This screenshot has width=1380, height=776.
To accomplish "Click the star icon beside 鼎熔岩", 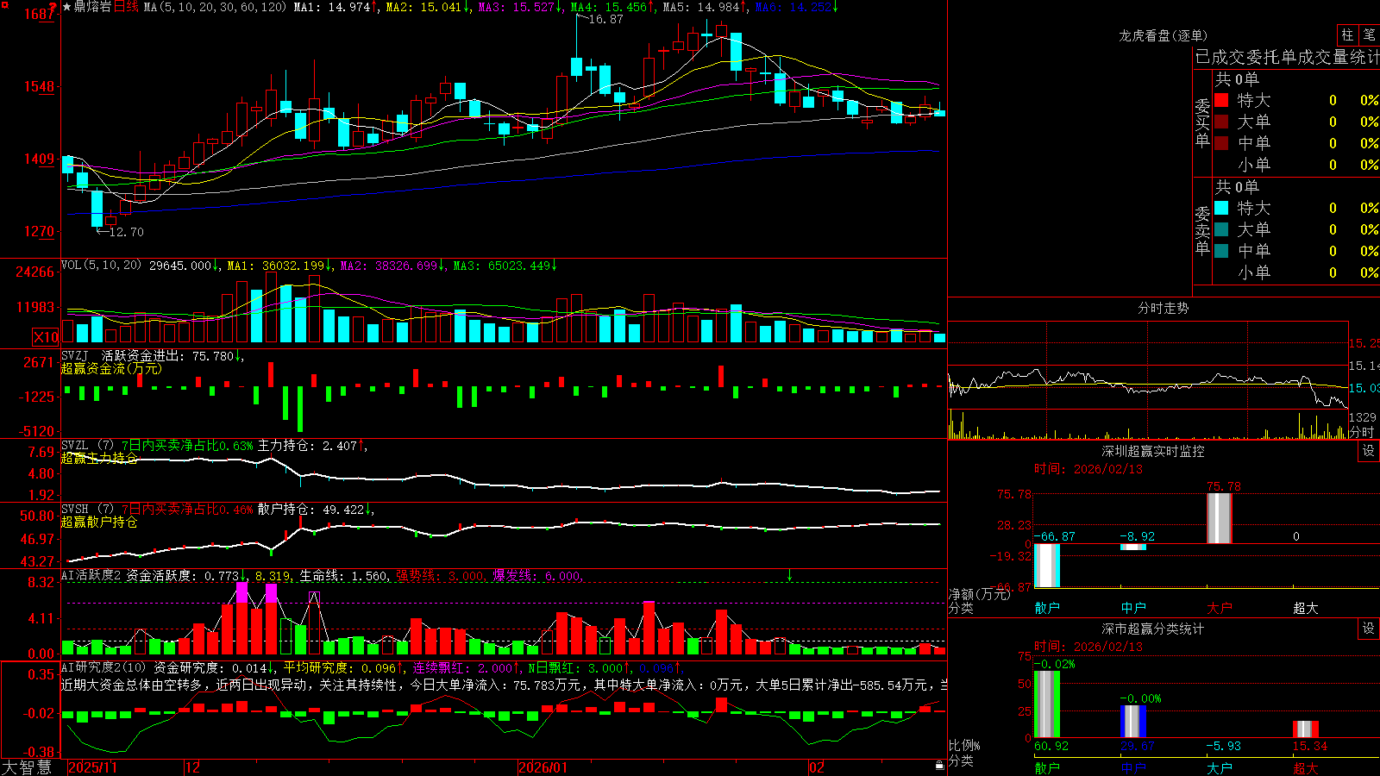I will (66, 7).
